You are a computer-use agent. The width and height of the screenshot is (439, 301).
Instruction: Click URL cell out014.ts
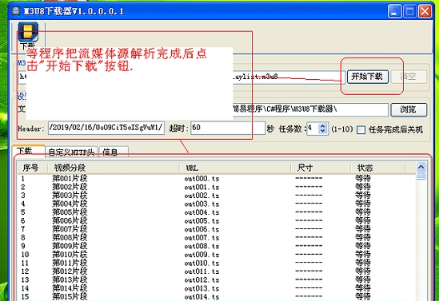(x=202, y=297)
